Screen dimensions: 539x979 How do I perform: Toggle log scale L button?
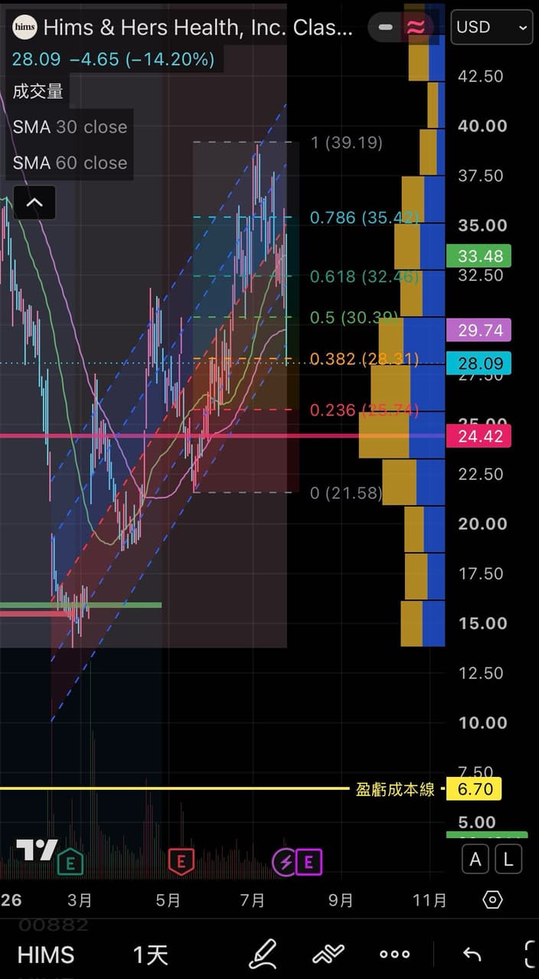[x=508, y=860]
